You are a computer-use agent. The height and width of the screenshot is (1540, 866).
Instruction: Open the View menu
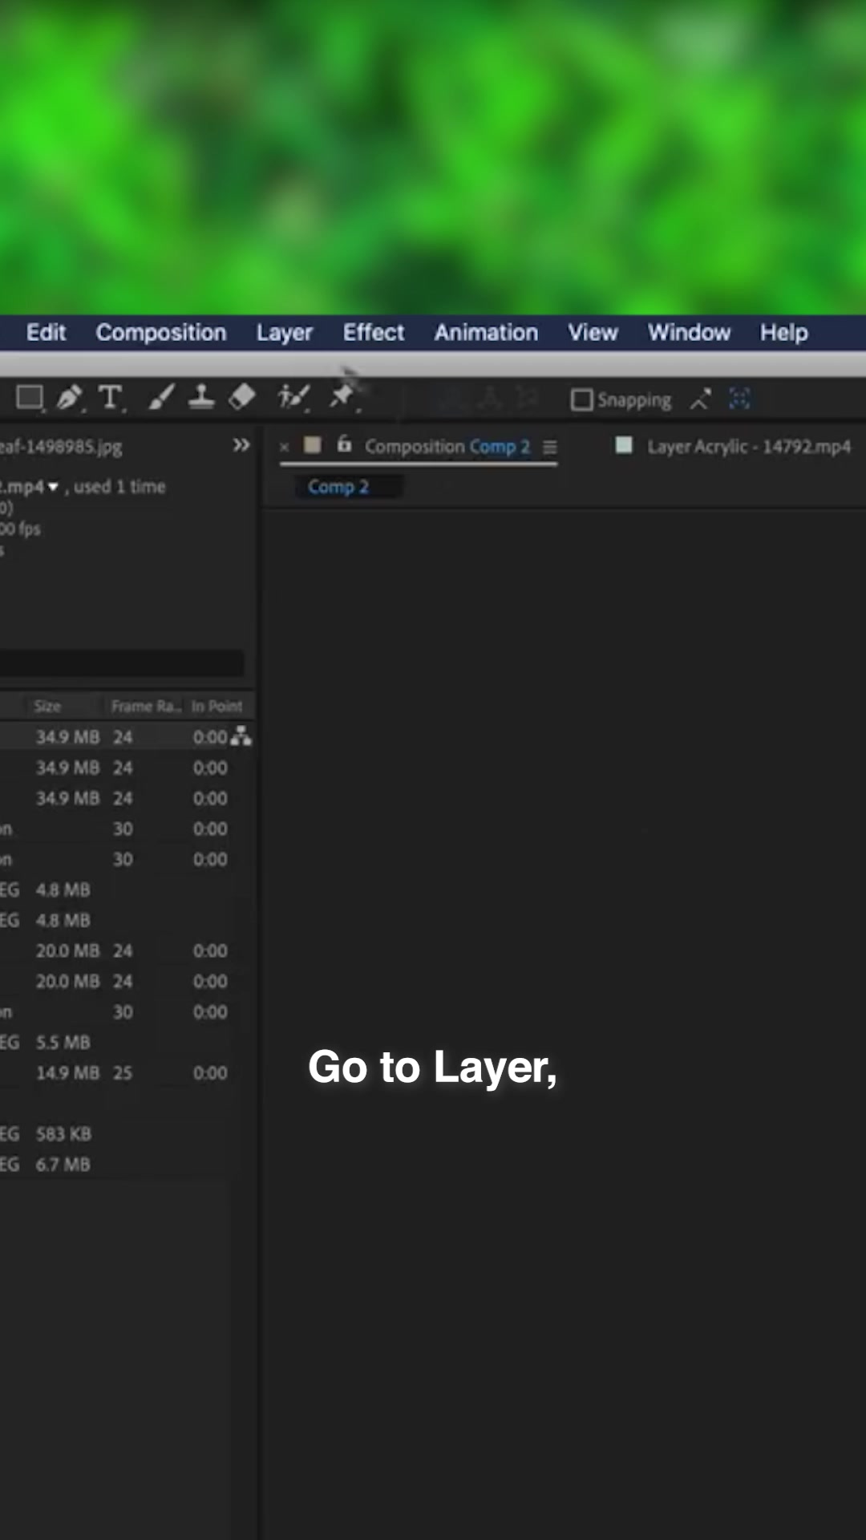(593, 332)
